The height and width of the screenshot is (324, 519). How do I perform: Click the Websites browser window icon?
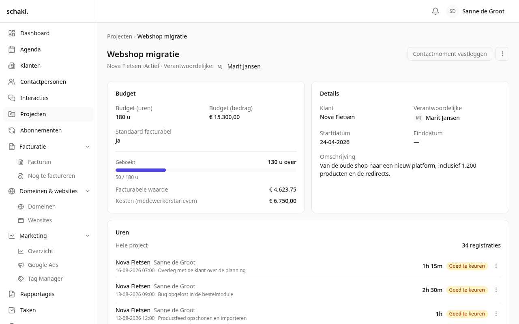pyautogui.click(x=21, y=220)
